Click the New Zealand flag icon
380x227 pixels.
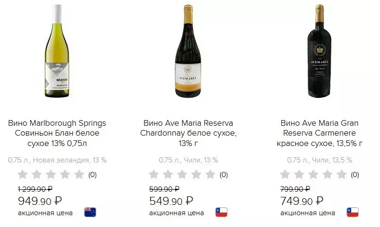coord(90,212)
